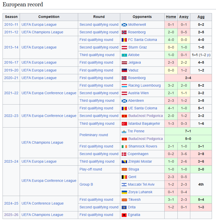This screenshot has height=223, width=216.
Task: Click the 4th placing in Group B
Action: tap(201, 184)
